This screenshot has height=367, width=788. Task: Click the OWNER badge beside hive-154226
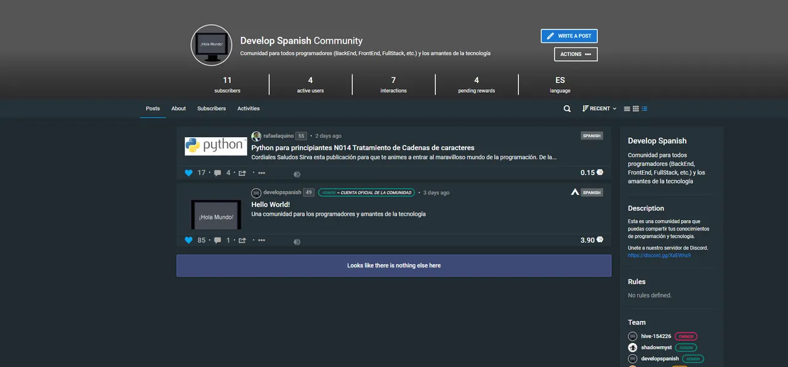pyautogui.click(x=686, y=336)
